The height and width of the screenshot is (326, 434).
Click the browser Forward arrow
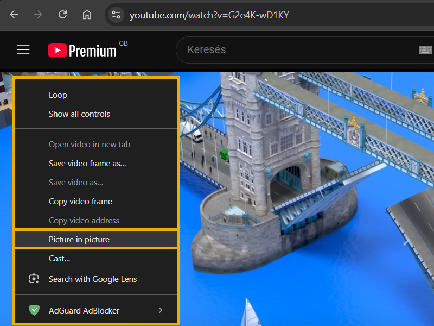(x=38, y=15)
